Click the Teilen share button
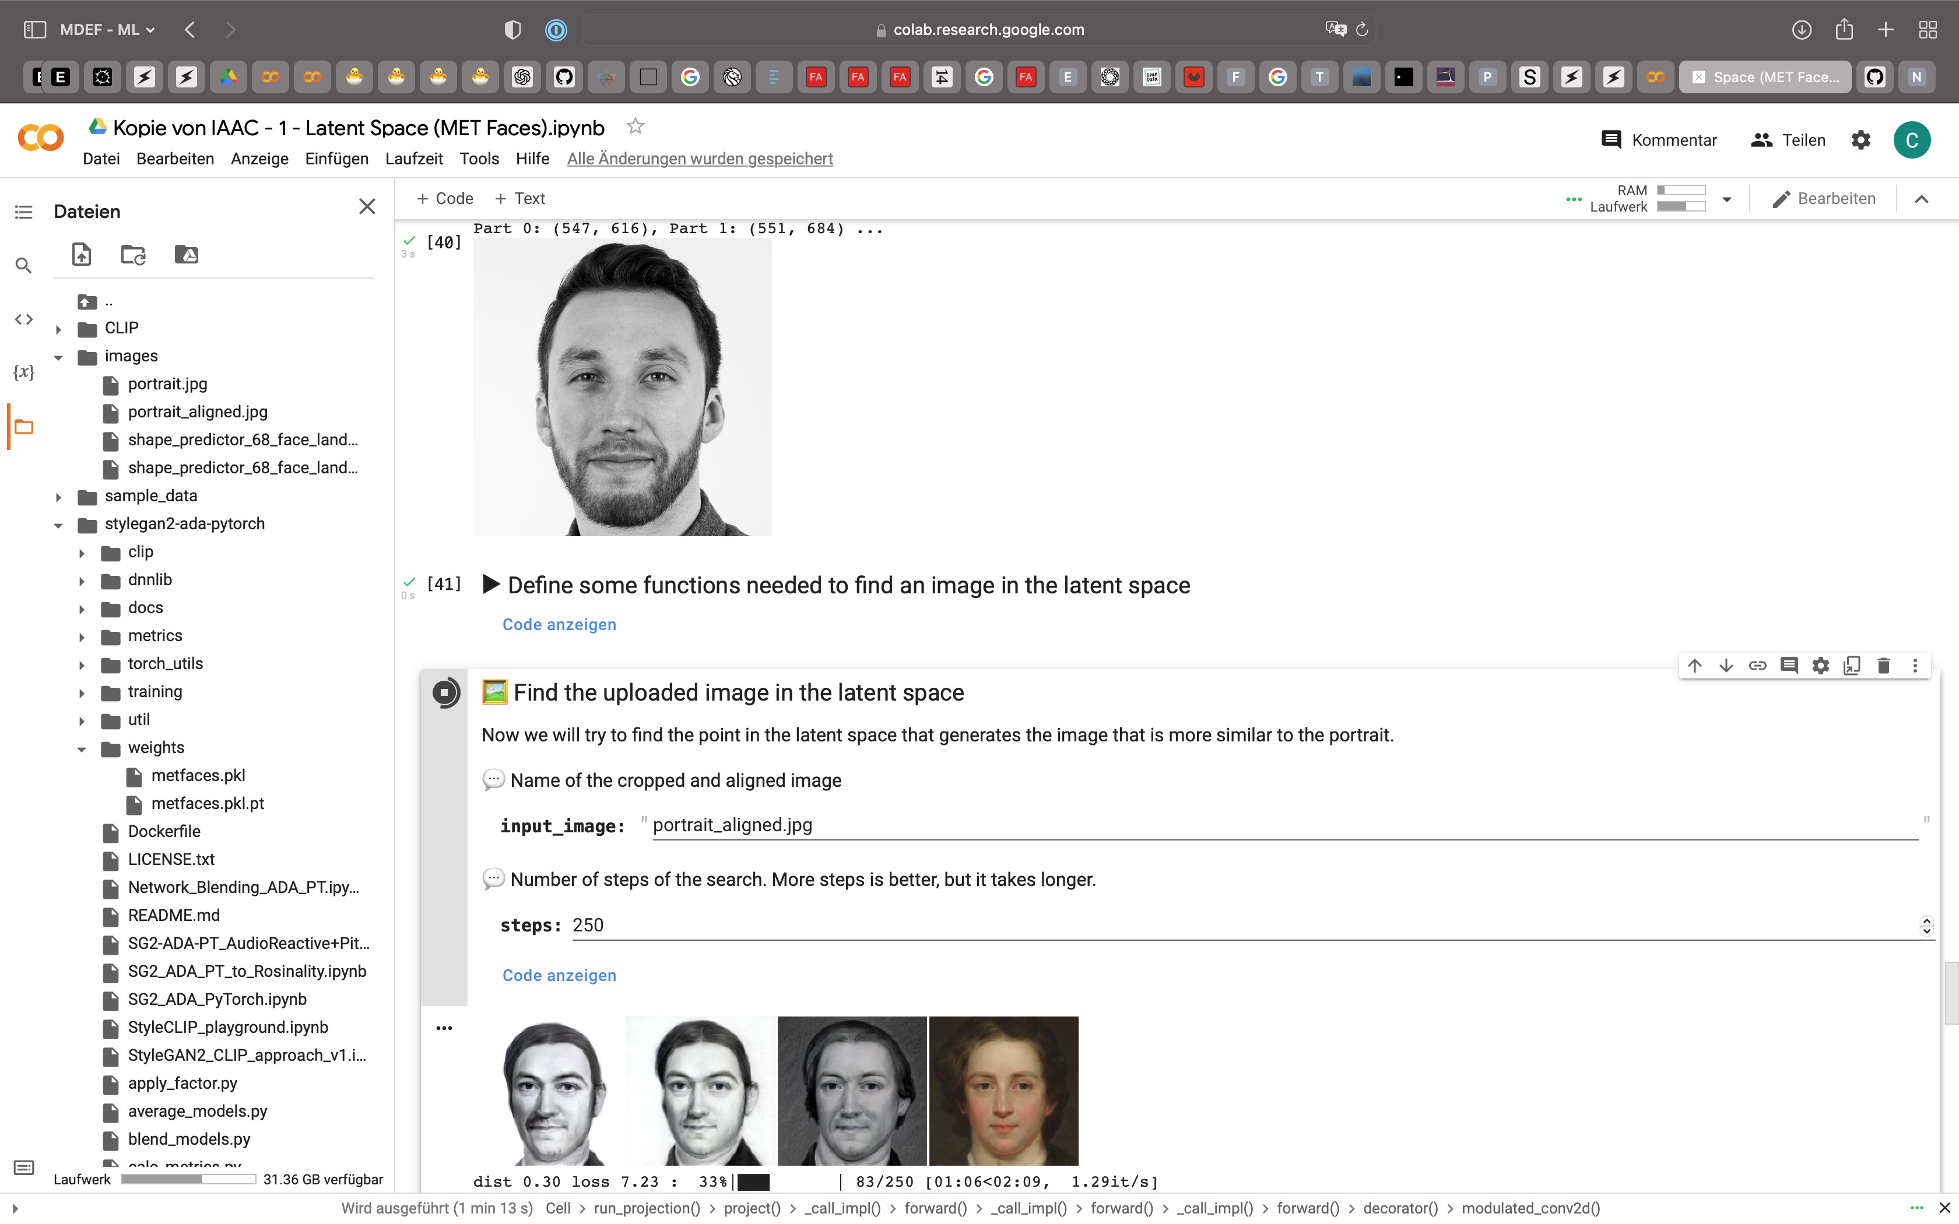 coord(1788,140)
